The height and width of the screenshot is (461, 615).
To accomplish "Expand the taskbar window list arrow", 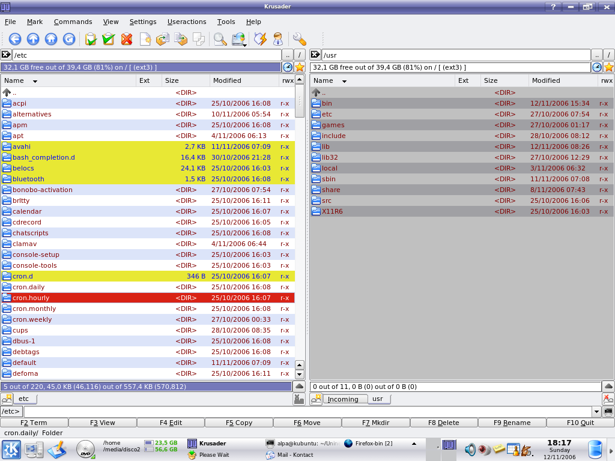I will coord(414,444).
